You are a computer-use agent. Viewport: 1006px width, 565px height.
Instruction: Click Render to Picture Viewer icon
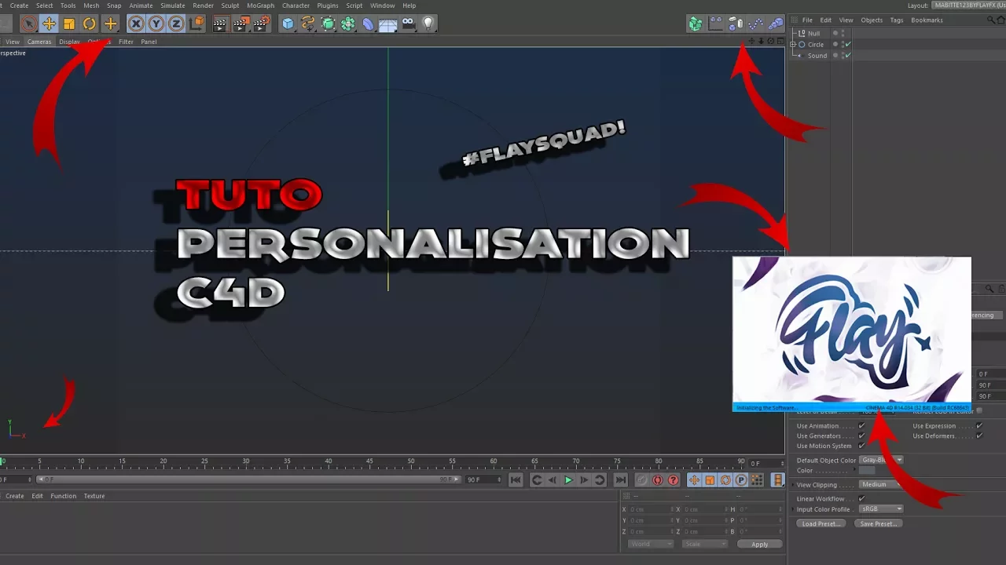click(241, 24)
